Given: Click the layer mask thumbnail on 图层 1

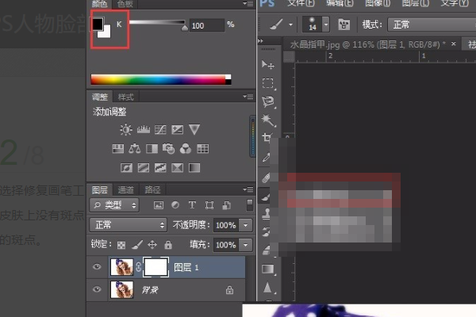Looking at the screenshot, I should (x=156, y=268).
